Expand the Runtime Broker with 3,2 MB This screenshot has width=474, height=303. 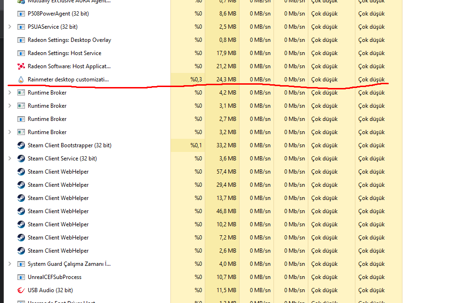(10, 132)
